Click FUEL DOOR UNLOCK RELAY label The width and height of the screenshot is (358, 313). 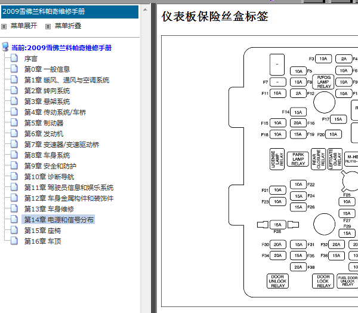(x=348, y=281)
